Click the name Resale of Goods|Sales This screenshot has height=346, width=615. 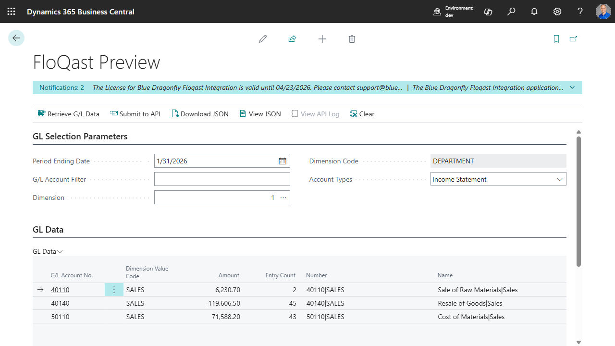point(470,303)
